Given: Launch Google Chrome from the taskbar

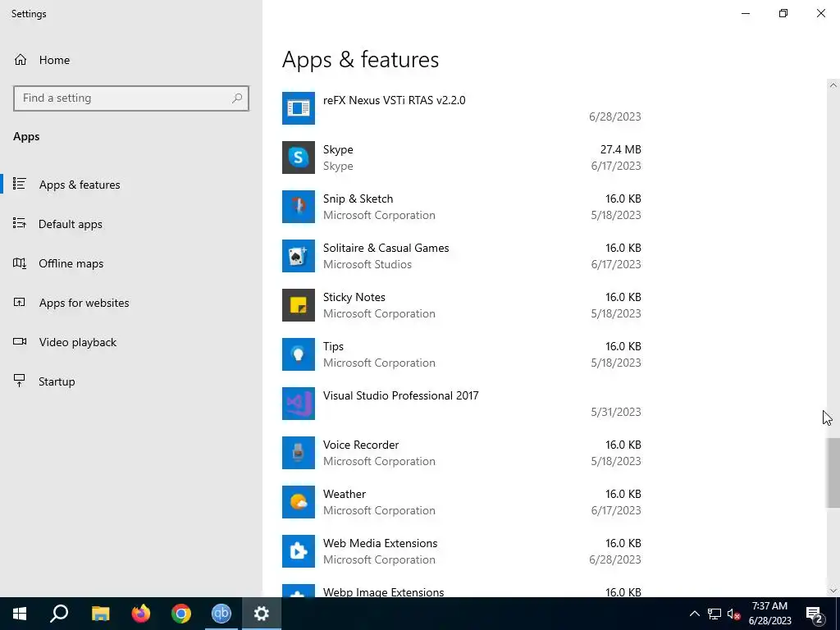Looking at the screenshot, I should pos(181,614).
